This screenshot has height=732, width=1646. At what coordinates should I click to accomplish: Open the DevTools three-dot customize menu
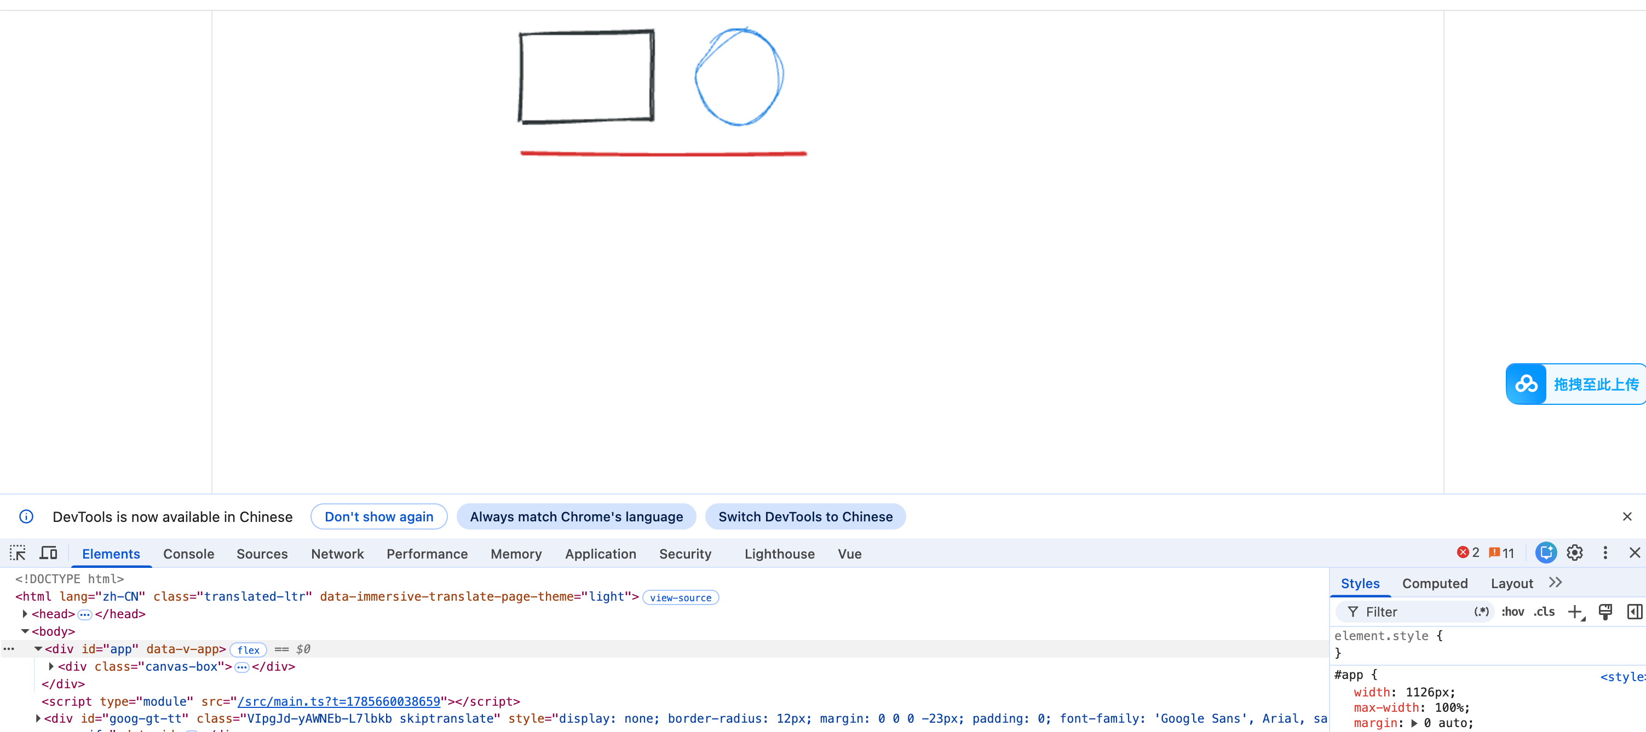click(x=1604, y=553)
